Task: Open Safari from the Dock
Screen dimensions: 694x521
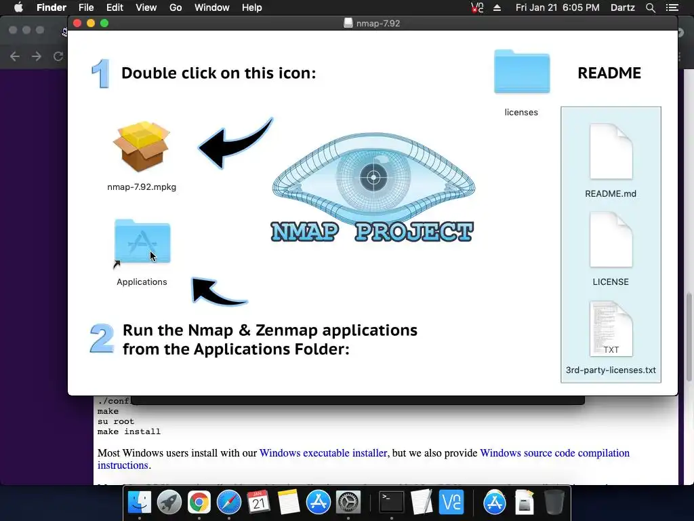Action: (229, 502)
